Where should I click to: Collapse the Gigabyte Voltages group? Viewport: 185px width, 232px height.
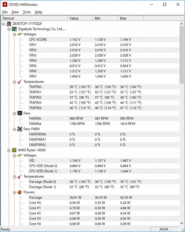[x=14, y=34]
